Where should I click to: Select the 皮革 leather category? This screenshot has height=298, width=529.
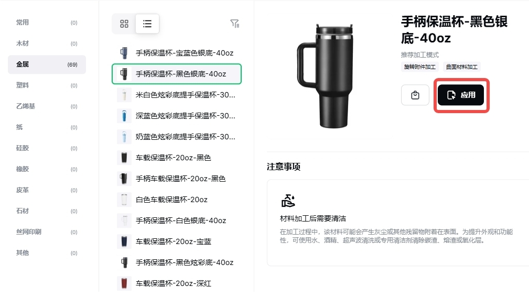(47, 190)
